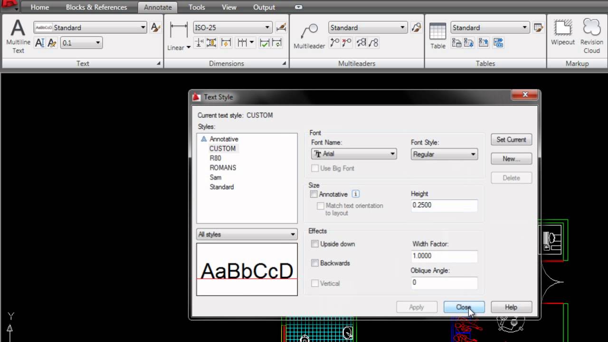Click the Set Current button

click(511, 140)
